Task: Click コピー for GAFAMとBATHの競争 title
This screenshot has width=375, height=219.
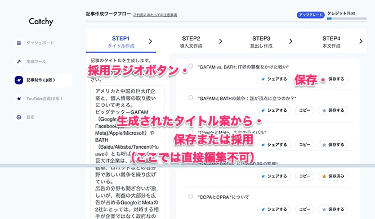Action: coord(305,111)
